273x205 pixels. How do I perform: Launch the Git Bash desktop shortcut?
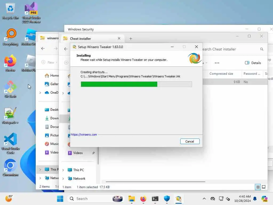pyautogui.click(x=10, y=89)
